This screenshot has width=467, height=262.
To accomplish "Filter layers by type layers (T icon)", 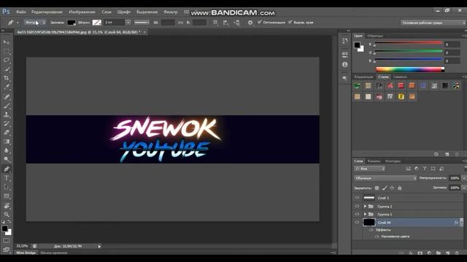I will (x=425, y=169).
